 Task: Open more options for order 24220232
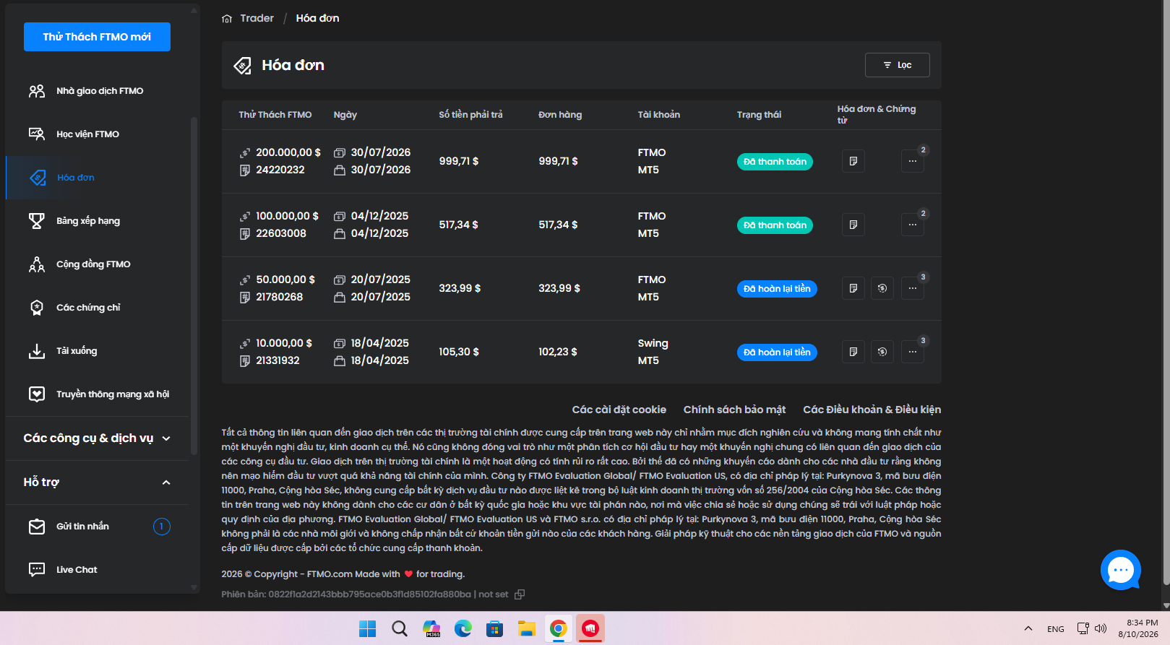click(x=913, y=161)
